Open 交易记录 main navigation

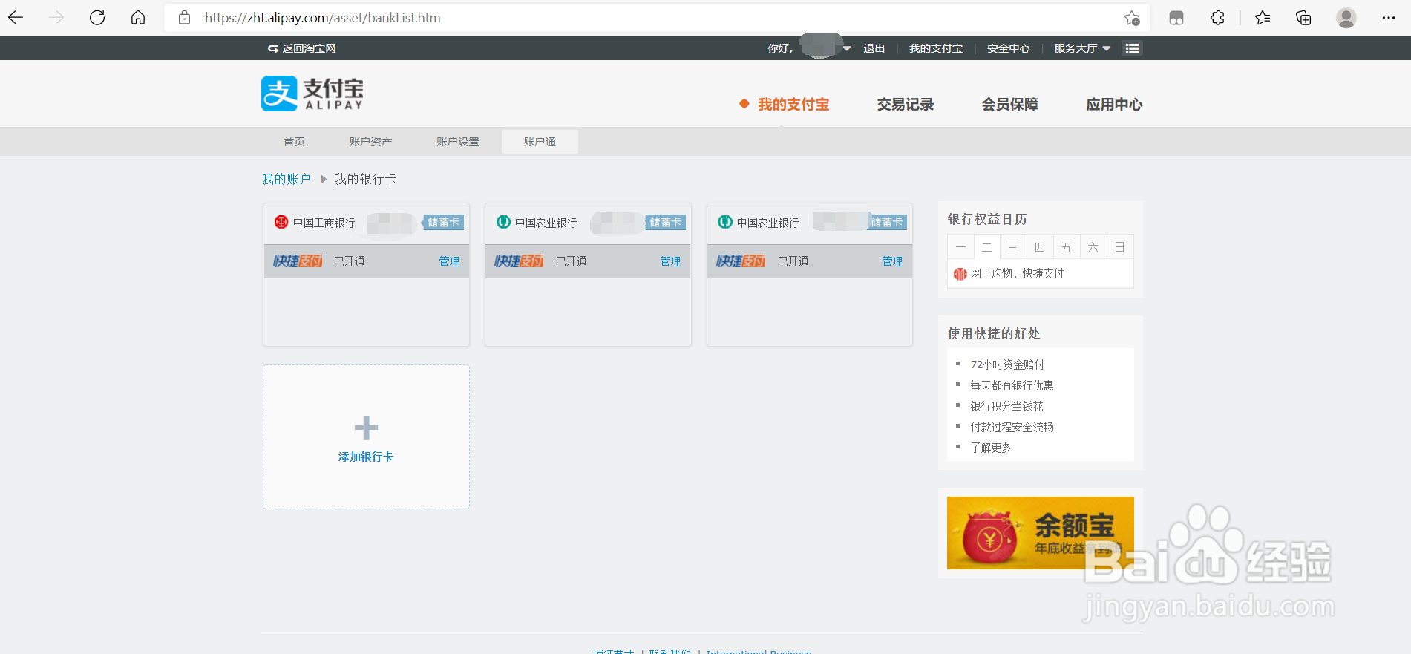(906, 105)
